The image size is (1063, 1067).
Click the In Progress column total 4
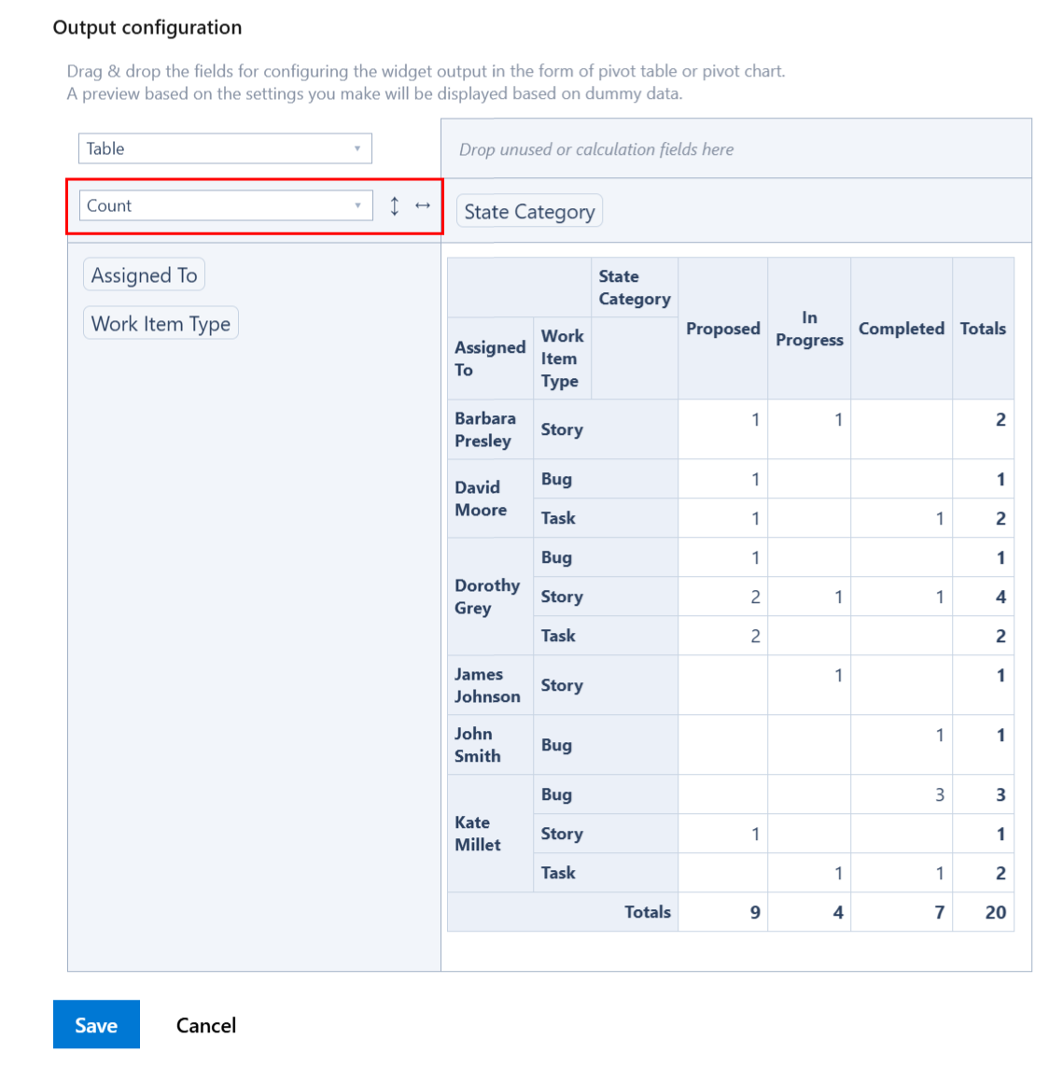pyautogui.click(x=809, y=912)
